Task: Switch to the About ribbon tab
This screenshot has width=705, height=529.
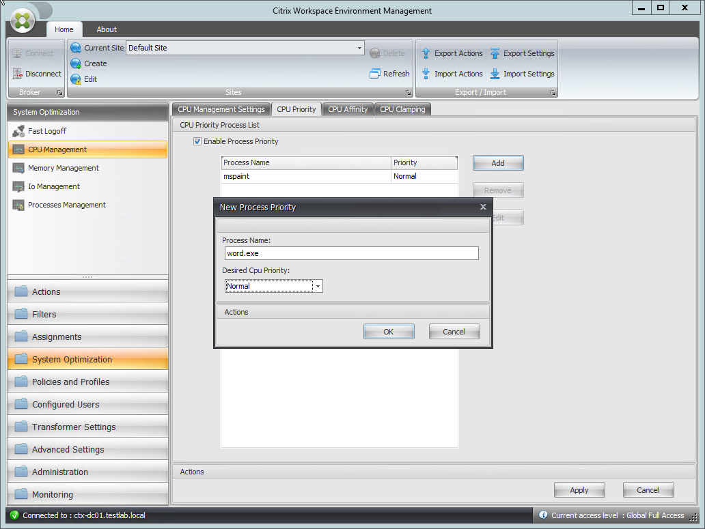Action: pos(107,29)
